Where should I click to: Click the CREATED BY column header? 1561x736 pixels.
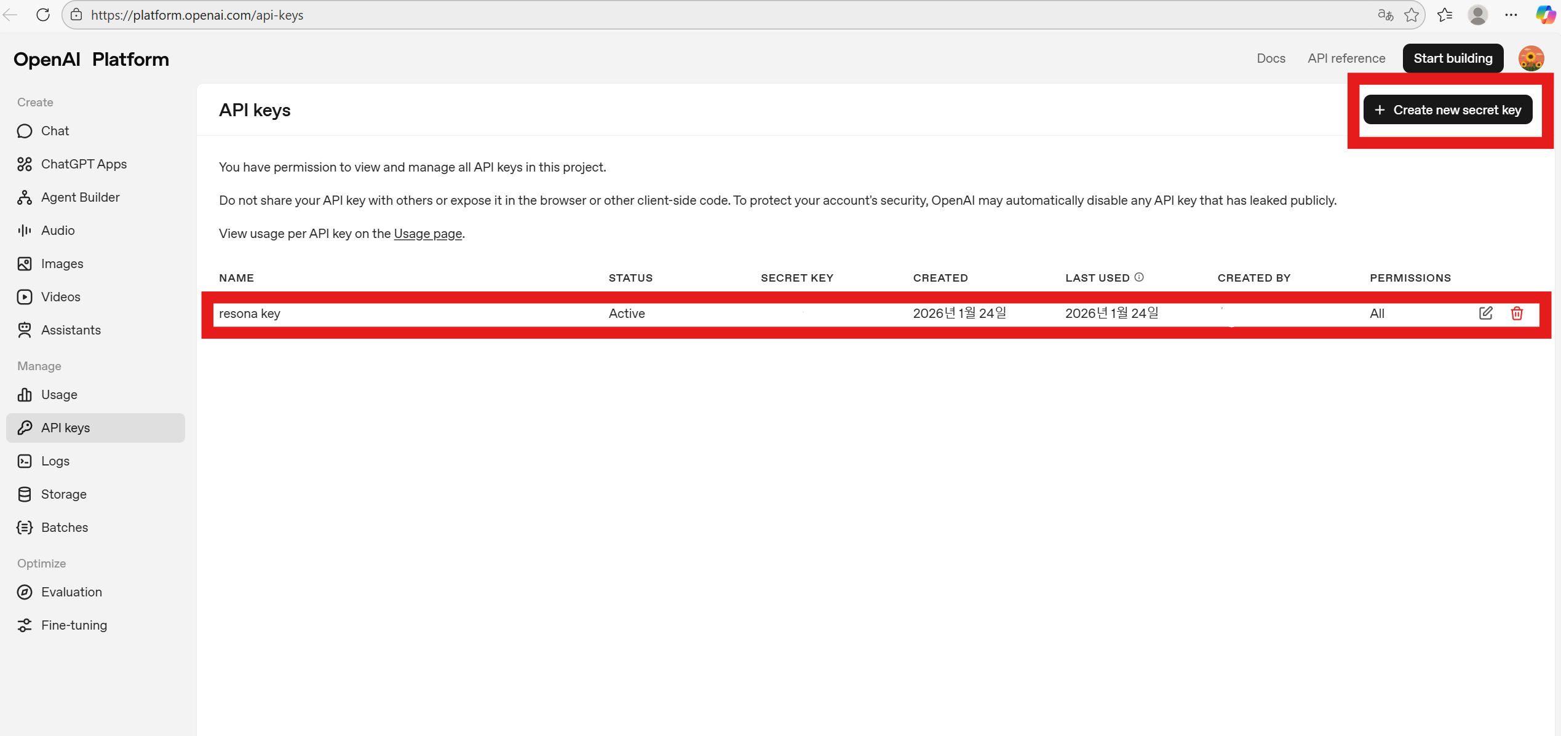tap(1254, 278)
